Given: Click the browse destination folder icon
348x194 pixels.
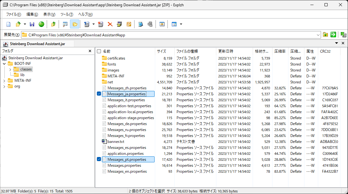Looking at the screenshot, I should point(325,34).
